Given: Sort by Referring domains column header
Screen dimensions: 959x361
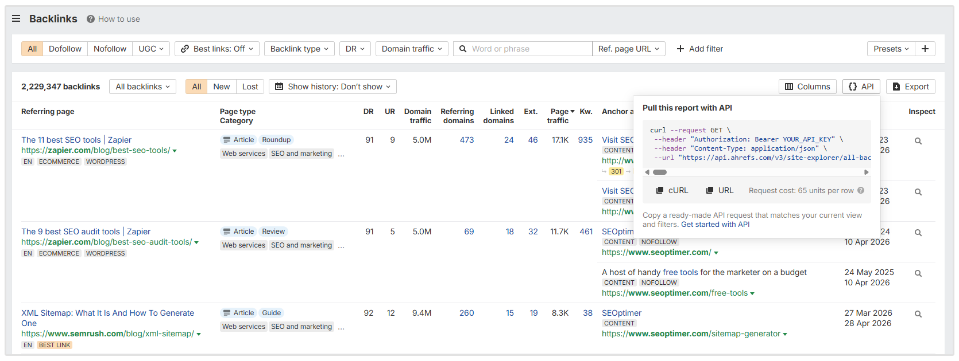Looking at the screenshot, I should (457, 116).
